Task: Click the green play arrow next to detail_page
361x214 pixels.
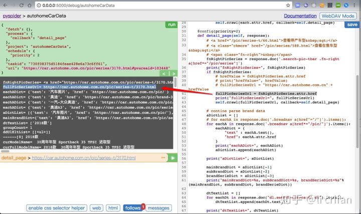Action: pos(172,158)
